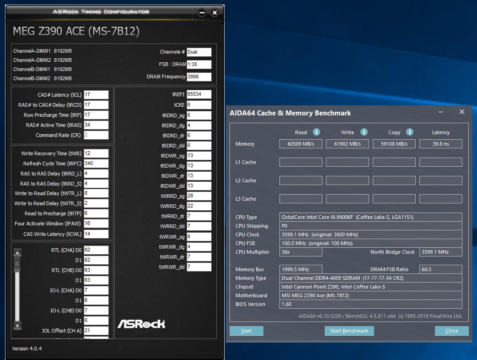Click the RTL (CHA) D0 field
This screenshot has width=477, height=360.
(96, 250)
